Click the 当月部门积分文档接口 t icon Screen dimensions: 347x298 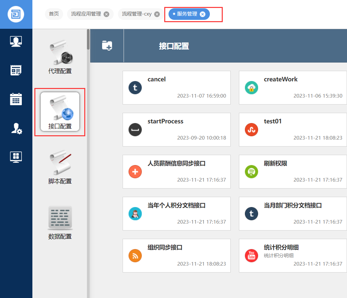pyautogui.click(x=251, y=214)
